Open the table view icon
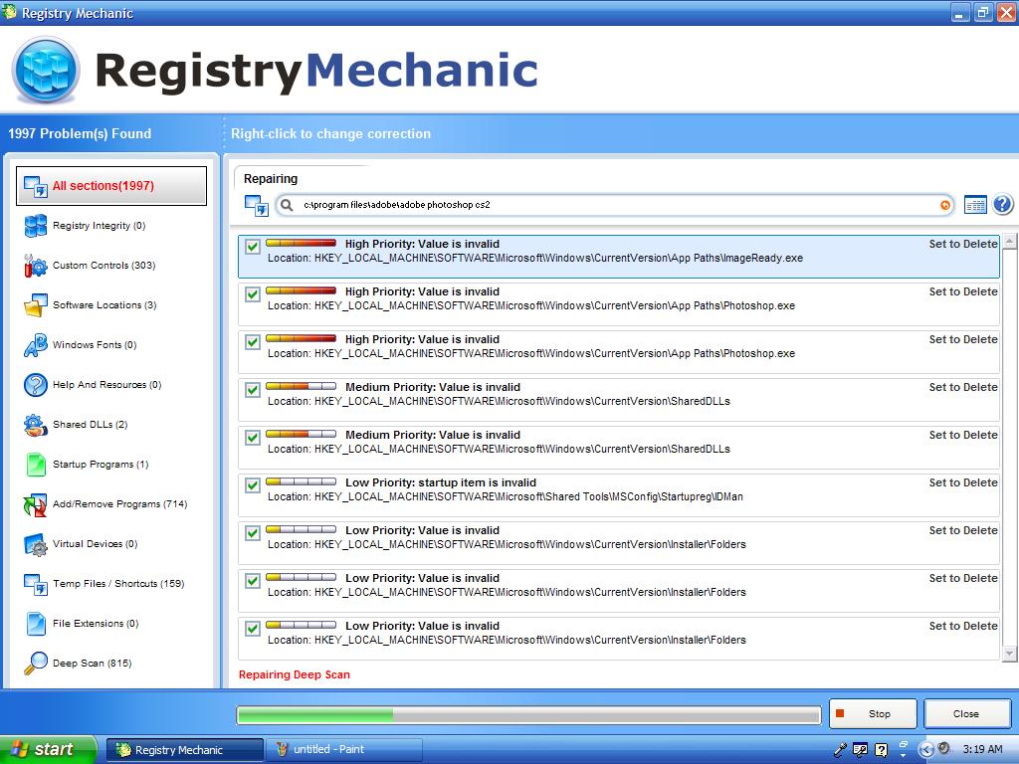 click(975, 205)
